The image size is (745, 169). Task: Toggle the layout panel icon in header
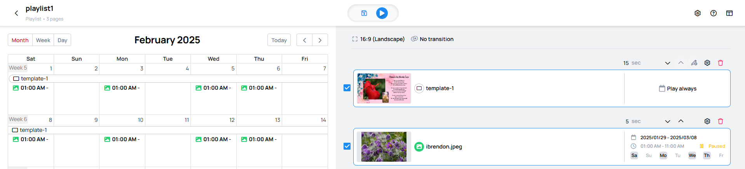pyautogui.click(x=729, y=13)
